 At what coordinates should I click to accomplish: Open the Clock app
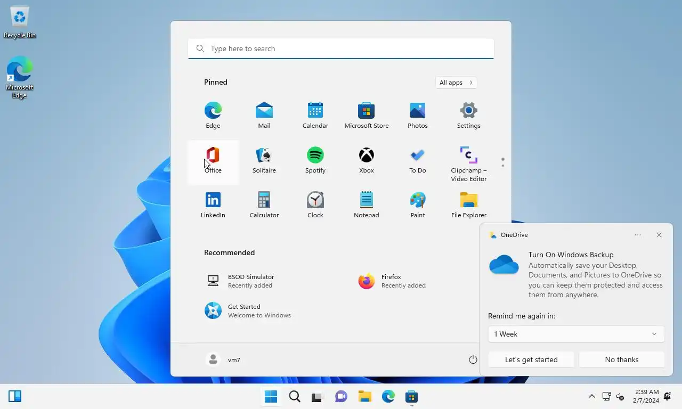coord(315,205)
